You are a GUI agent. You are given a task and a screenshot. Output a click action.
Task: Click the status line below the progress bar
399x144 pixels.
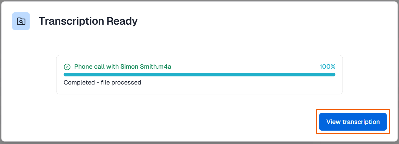pyautogui.click(x=102, y=83)
